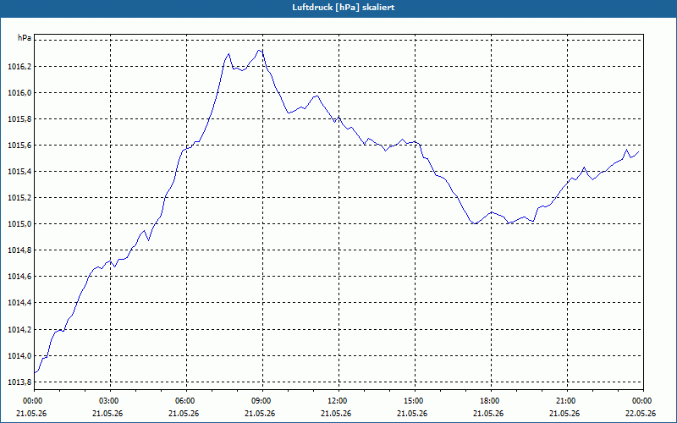Select the 1014,0 y-axis label
Viewport: 677px width, 423px height.
coord(19,356)
